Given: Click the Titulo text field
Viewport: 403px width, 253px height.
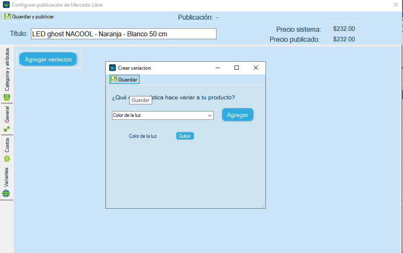Looking at the screenshot, I should (124, 34).
